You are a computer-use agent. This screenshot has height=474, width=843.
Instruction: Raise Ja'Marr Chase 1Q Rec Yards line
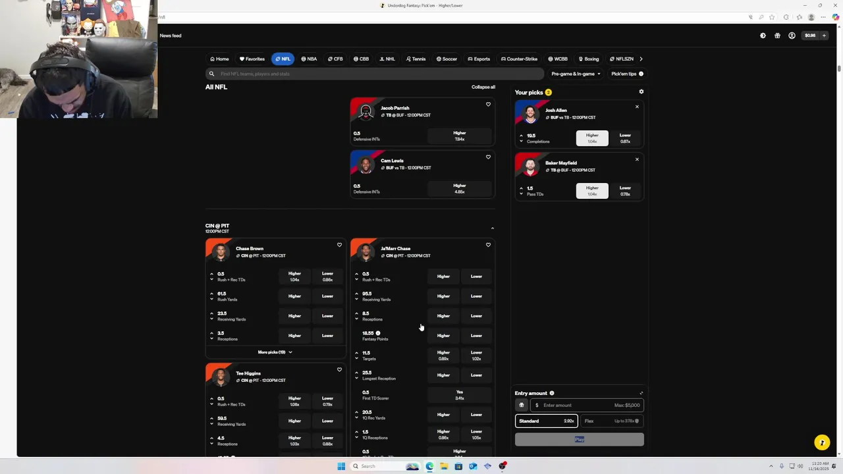click(x=356, y=411)
